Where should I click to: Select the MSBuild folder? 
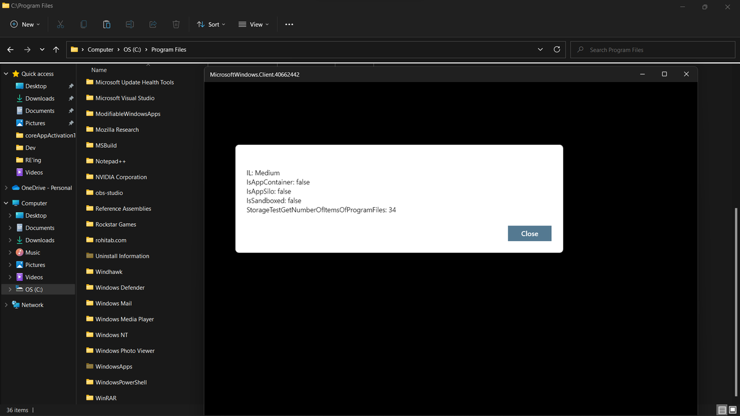tap(101, 145)
